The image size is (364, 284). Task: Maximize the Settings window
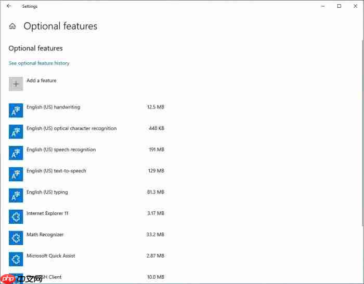pyautogui.click(x=339, y=6)
